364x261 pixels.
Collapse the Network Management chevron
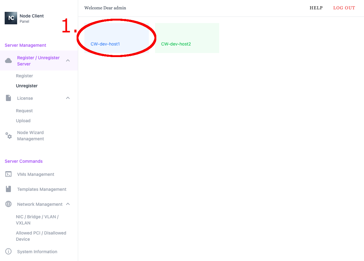click(x=68, y=204)
